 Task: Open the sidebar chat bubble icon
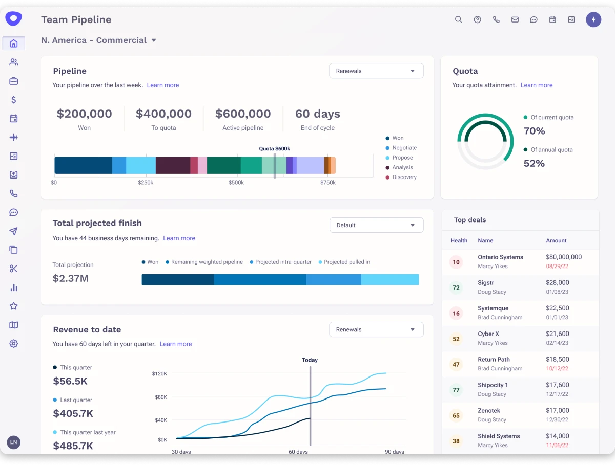click(x=14, y=212)
